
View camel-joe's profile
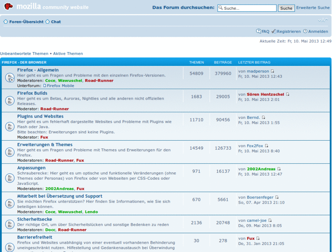coord(257,220)
